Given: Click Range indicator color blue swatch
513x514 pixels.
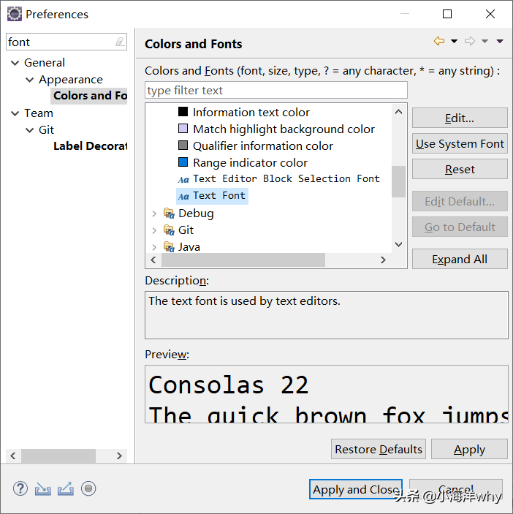Looking at the screenshot, I should (x=183, y=162).
